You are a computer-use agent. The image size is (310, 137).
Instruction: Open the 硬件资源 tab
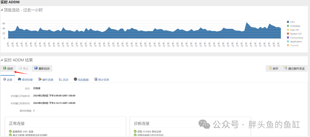[46, 80]
